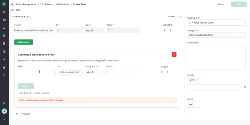Toggle the Editor switch
Image resolution: width=250 pixels, height=125 pixels.
pyautogui.click(x=180, y=17)
